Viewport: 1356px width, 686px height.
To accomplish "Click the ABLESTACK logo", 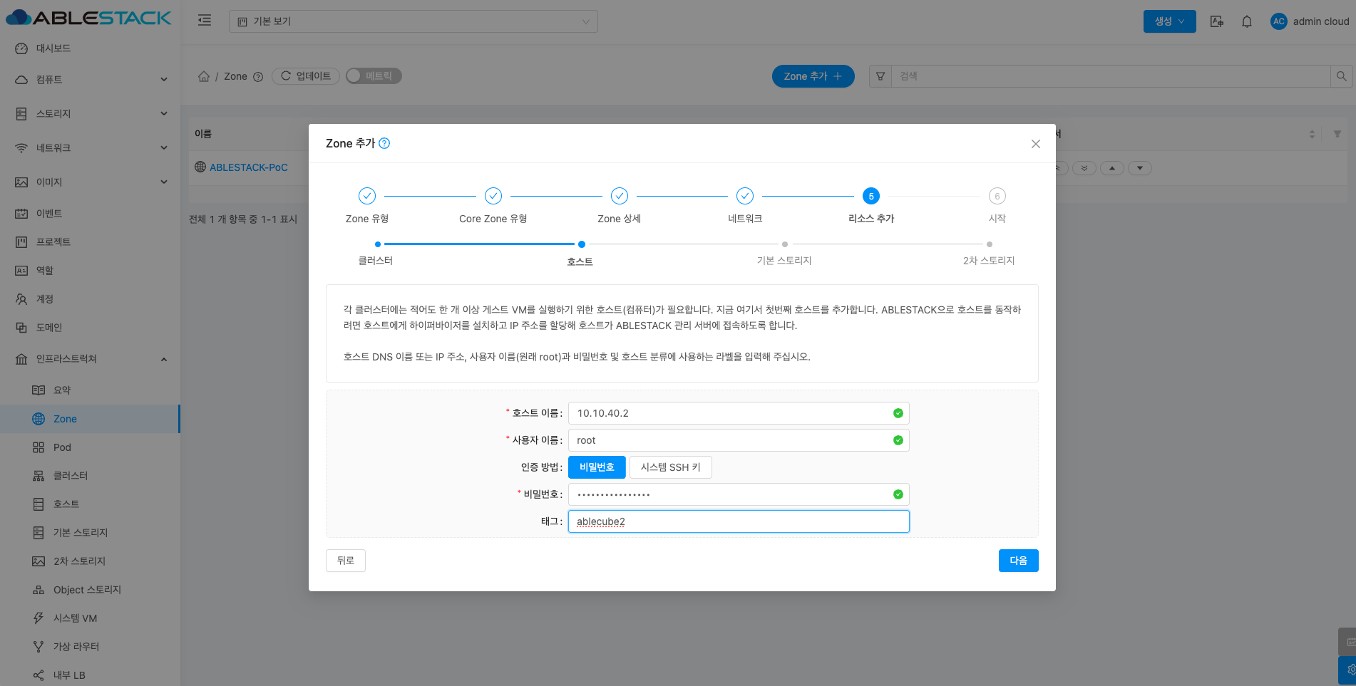I will pyautogui.click(x=88, y=18).
